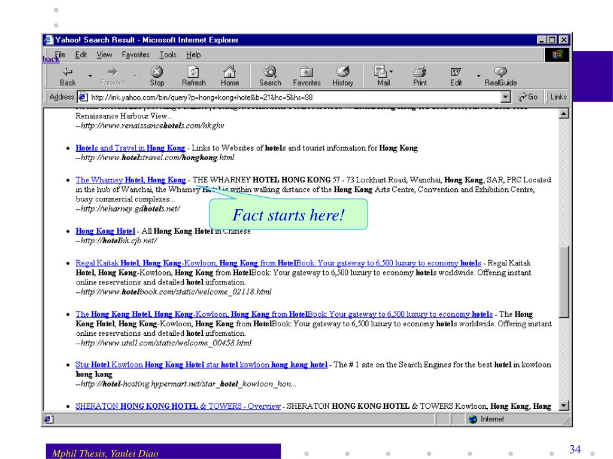Go to the Home page icon

coord(229,72)
